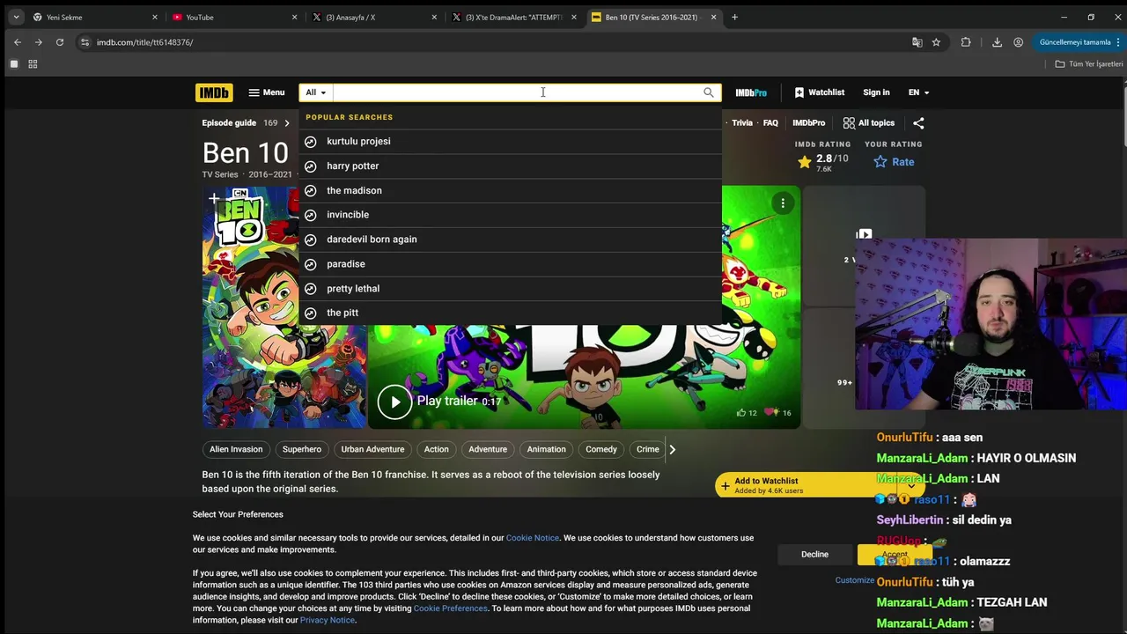Click the imdb.com address bar
Viewport: 1127px width, 634px height.
tap(493, 42)
